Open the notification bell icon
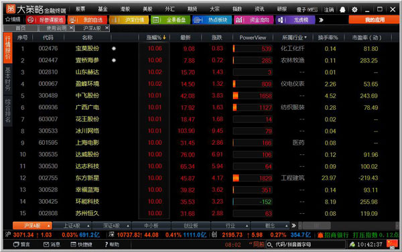The image size is (402, 252). tap(342, 10)
